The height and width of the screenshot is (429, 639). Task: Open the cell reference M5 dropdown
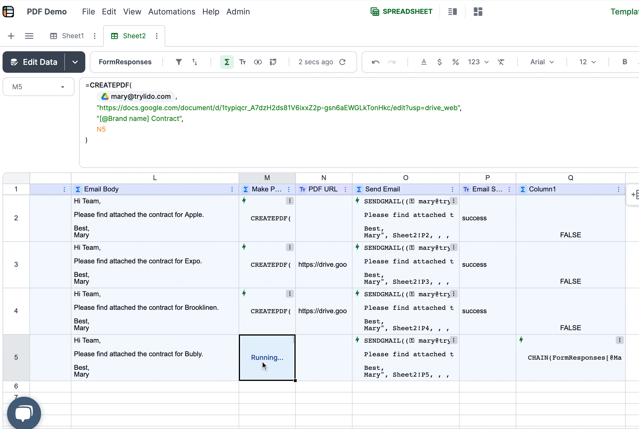(63, 87)
